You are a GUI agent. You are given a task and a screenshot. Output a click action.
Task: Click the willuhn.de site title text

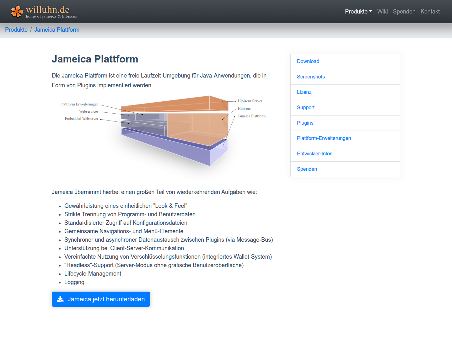[x=48, y=10]
